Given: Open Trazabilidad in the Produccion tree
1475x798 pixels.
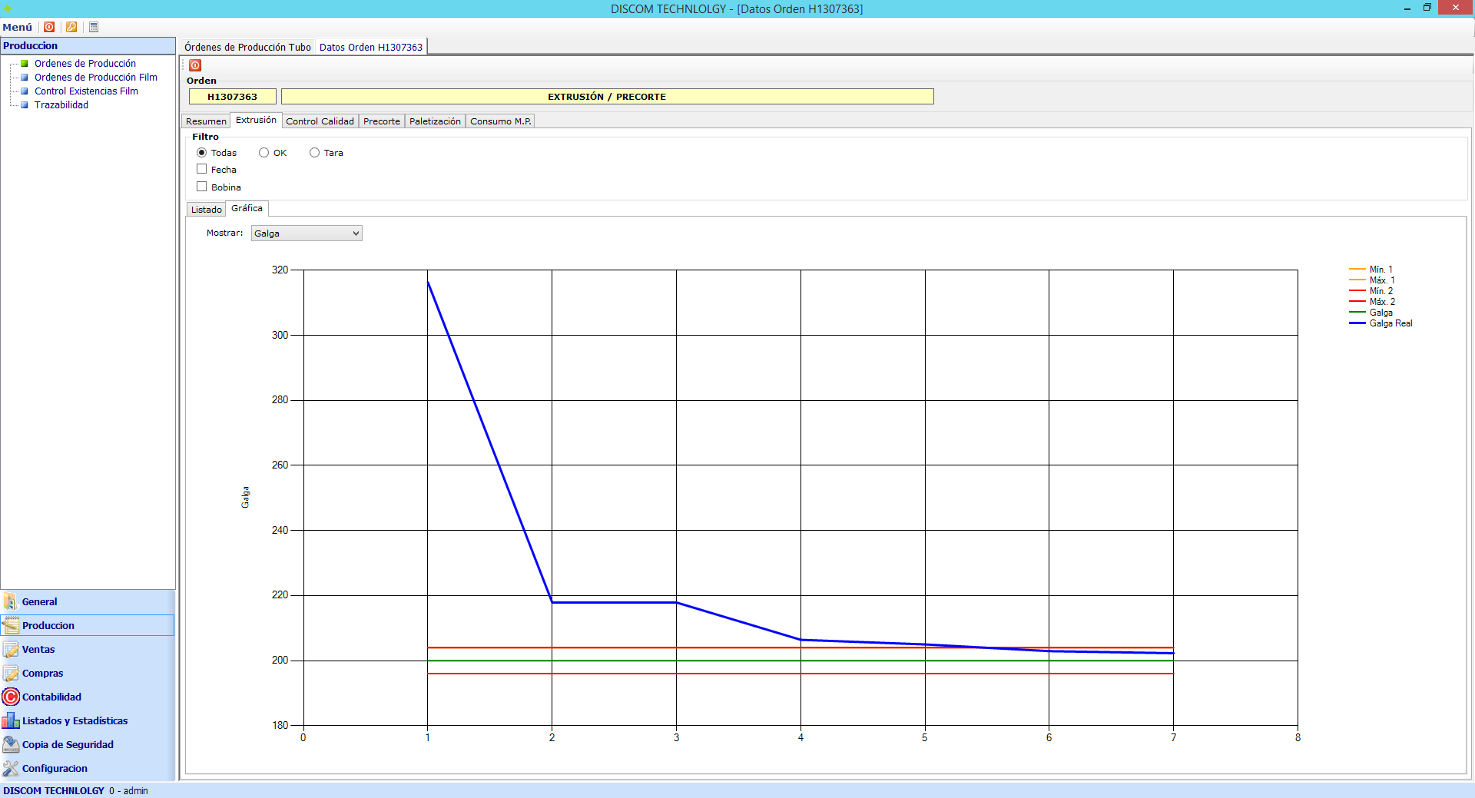Looking at the screenshot, I should [x=61, y=105].
